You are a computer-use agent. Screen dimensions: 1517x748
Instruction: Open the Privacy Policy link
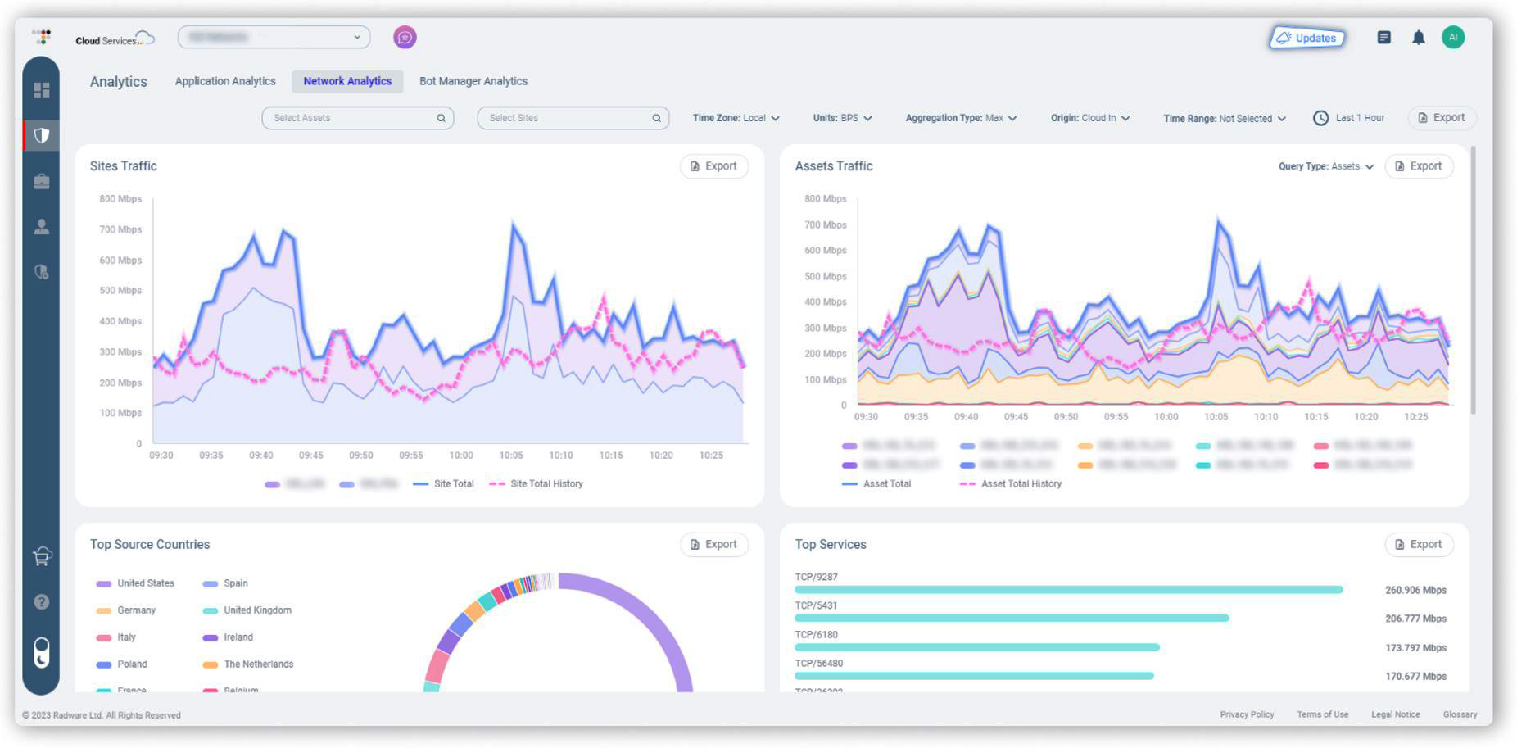(x=1247, y=714)
